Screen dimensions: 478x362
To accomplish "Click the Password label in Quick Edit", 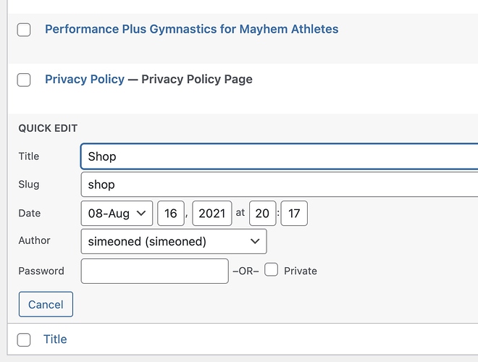I will point(41,271).
